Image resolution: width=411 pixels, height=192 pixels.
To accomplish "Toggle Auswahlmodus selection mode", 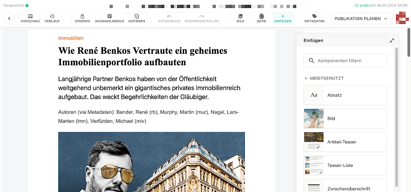I will click(x=110, y=18).
